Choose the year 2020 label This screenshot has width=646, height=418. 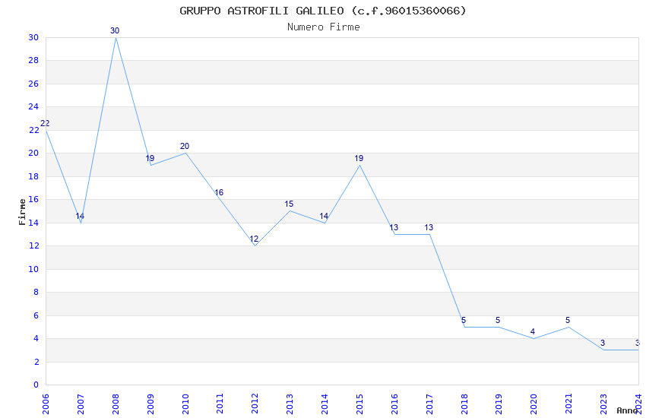534,404
